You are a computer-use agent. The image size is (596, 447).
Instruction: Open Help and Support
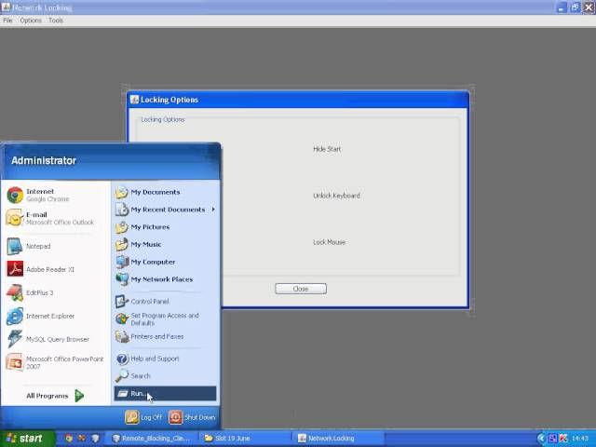tap(165, 359)
